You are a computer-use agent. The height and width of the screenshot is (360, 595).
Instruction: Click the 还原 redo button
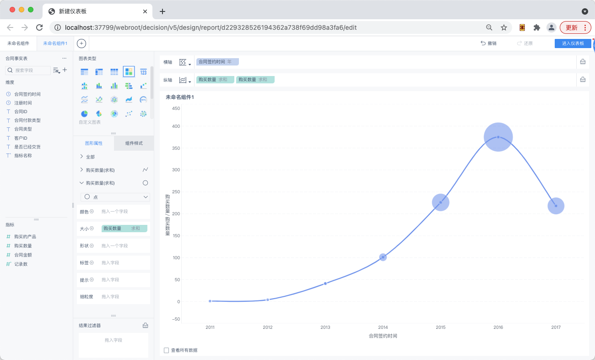[x=525, y=44]
